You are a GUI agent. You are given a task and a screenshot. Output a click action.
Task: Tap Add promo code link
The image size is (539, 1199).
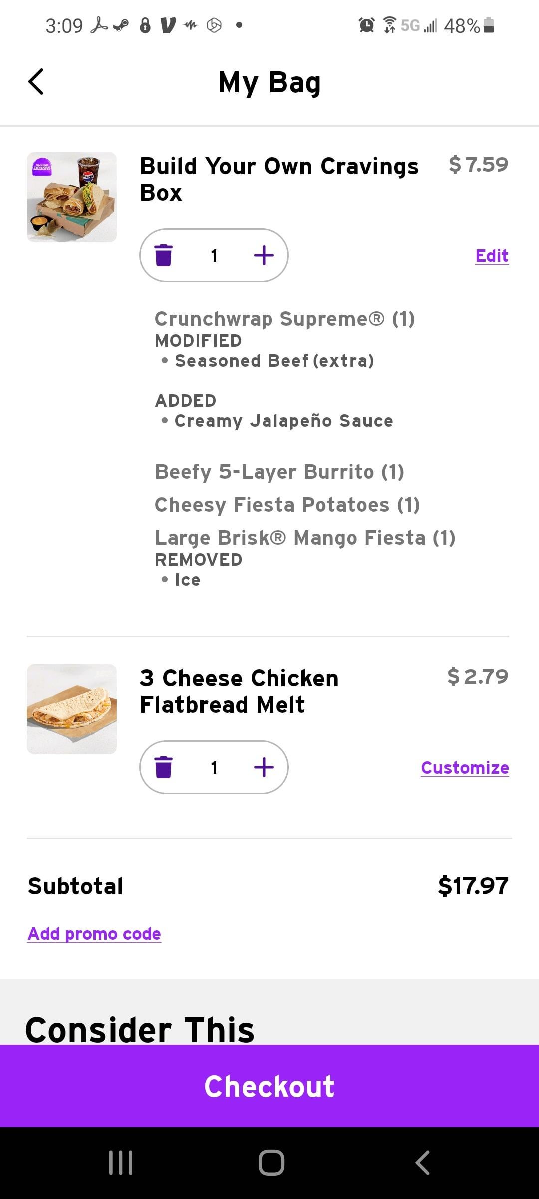(x=94, y=934)
